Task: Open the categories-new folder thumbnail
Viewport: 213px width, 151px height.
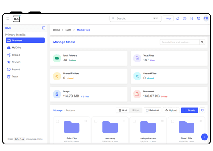Action: (x=148, y=127)
